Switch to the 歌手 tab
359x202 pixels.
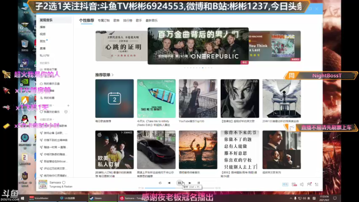tap(139, 20)
